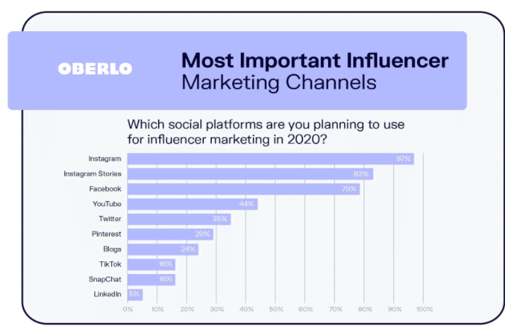Select the TikTok 16% bar
Screen dimensions: 517x335
tap(152, 264)
